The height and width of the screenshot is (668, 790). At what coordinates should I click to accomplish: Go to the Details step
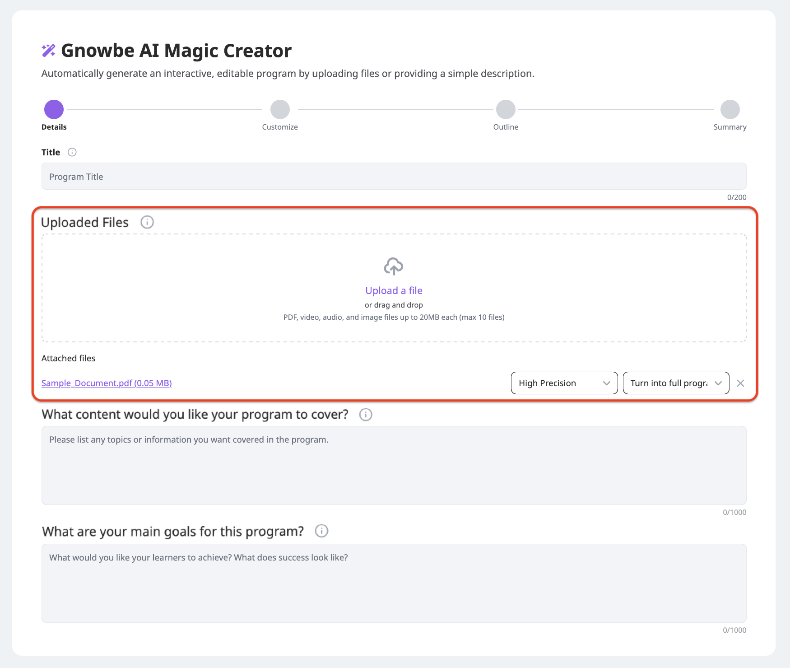pos(54,109)
